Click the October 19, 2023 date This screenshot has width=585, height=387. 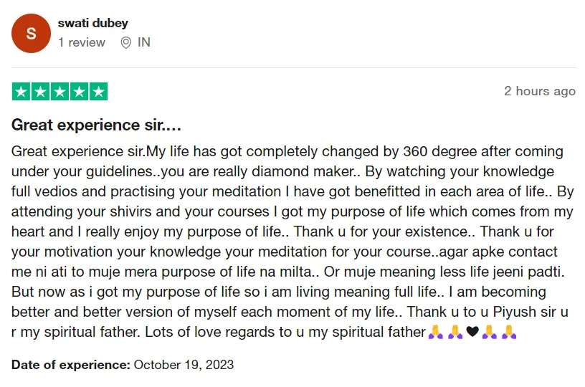184,365
